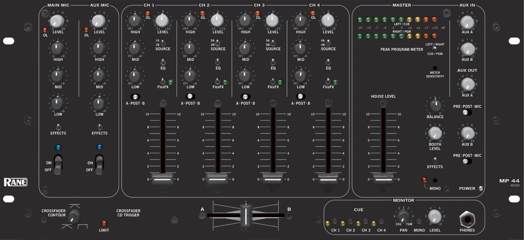Click the Main Mic LEVEL knob

click(57, 21)
